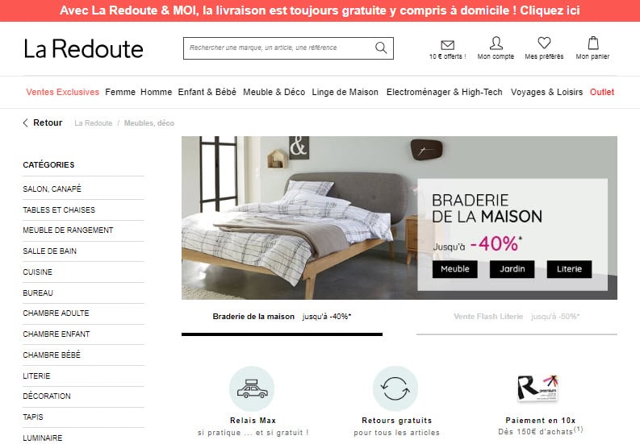640x444 pixels.
Task: Click the Jardin button on banner
Action: click(512, 269)
